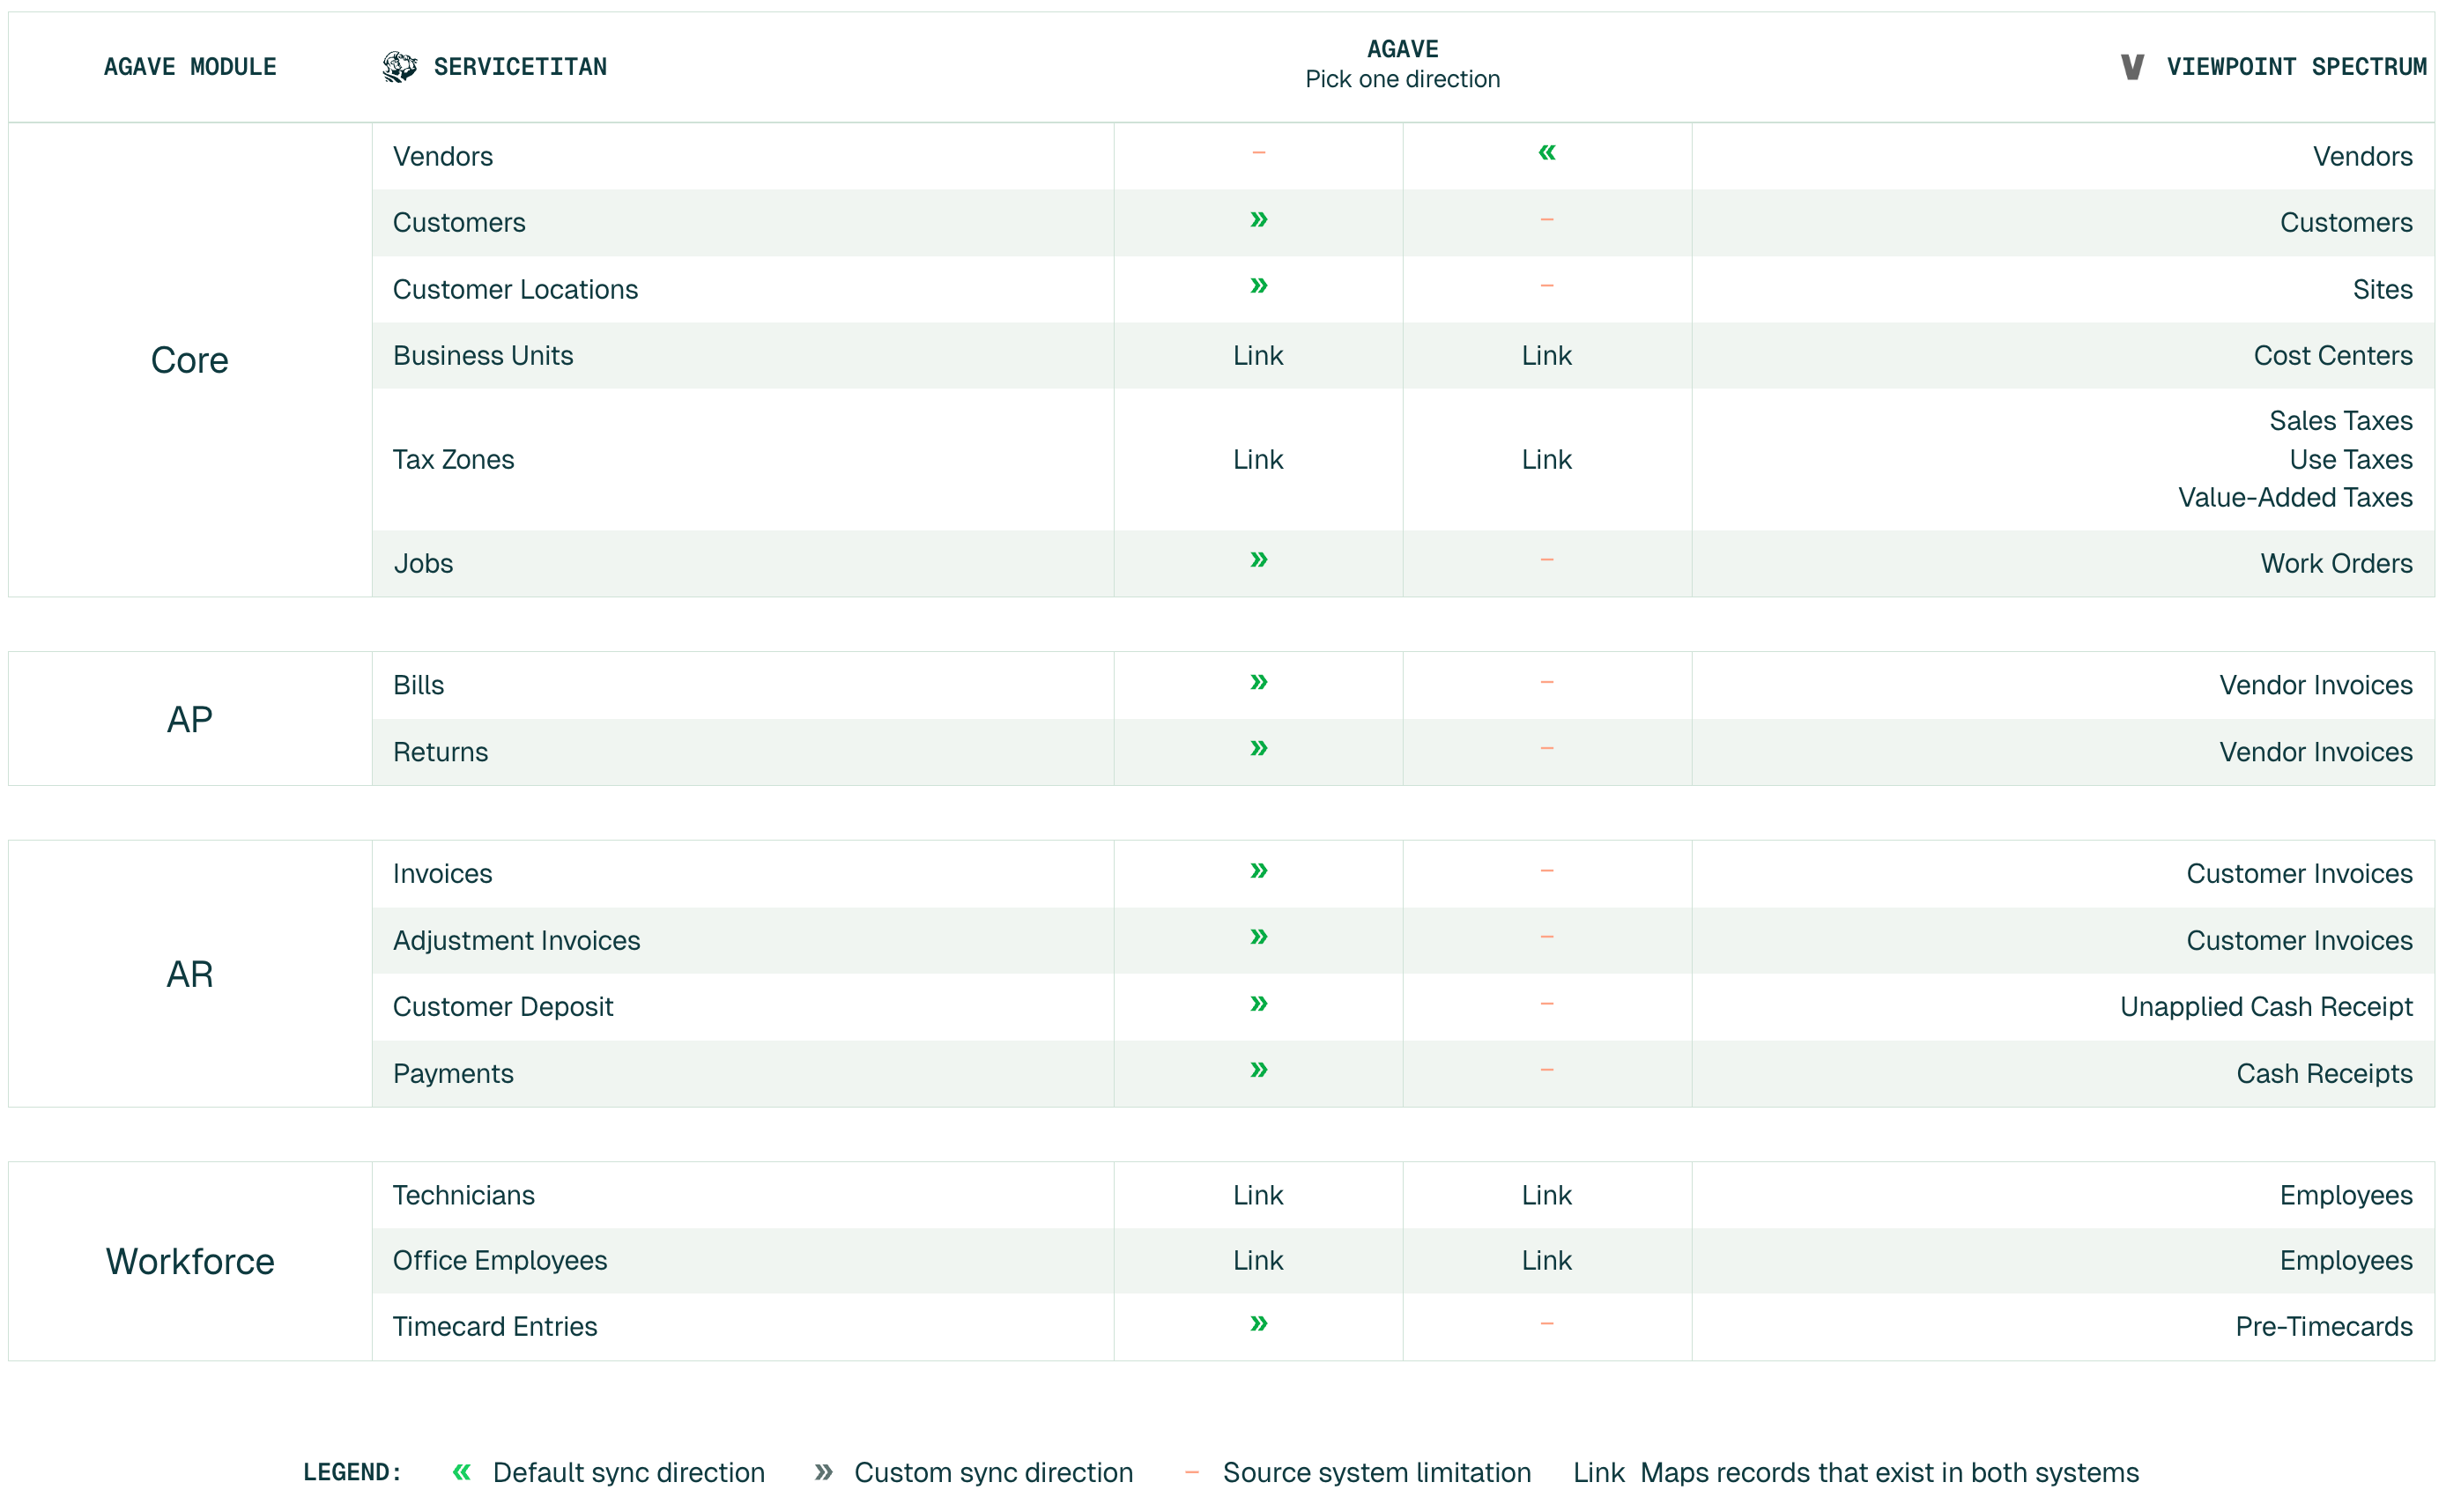2446x1512 pixels.
Task: Click left Link for Technicians row
Action: 1257,1195
